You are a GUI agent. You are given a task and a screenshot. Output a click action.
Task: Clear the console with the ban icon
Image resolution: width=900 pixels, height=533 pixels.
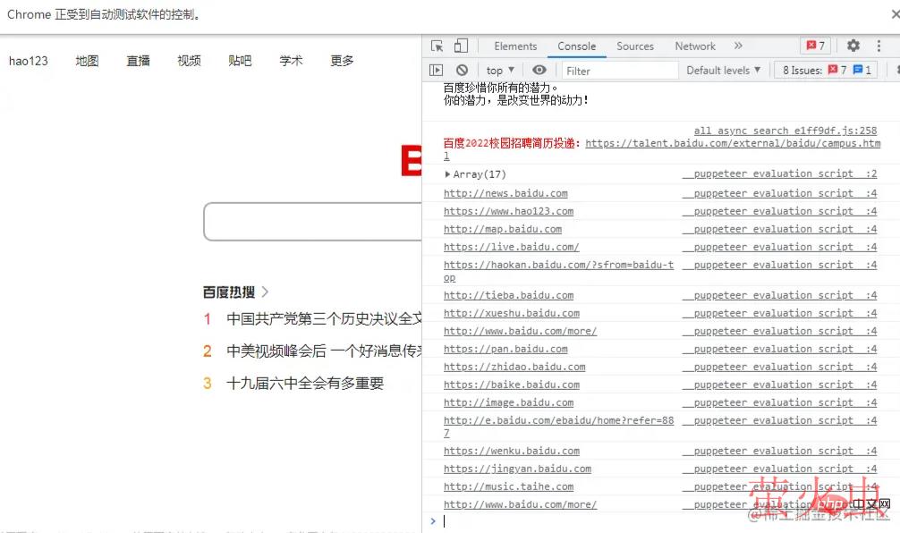(462, 70)
